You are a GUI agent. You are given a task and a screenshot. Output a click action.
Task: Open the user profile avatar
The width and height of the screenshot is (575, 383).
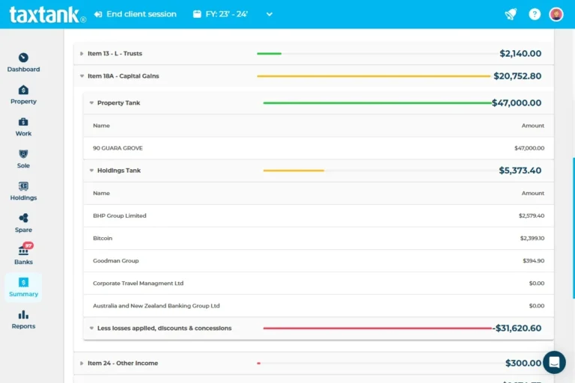pyautogui.click(x=556, y=14)
